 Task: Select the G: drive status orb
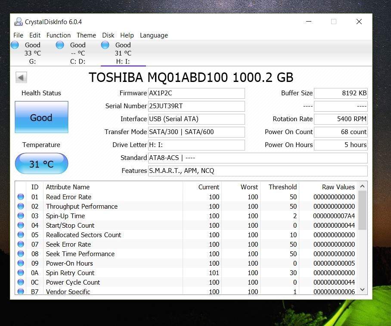tap(15, 45)
